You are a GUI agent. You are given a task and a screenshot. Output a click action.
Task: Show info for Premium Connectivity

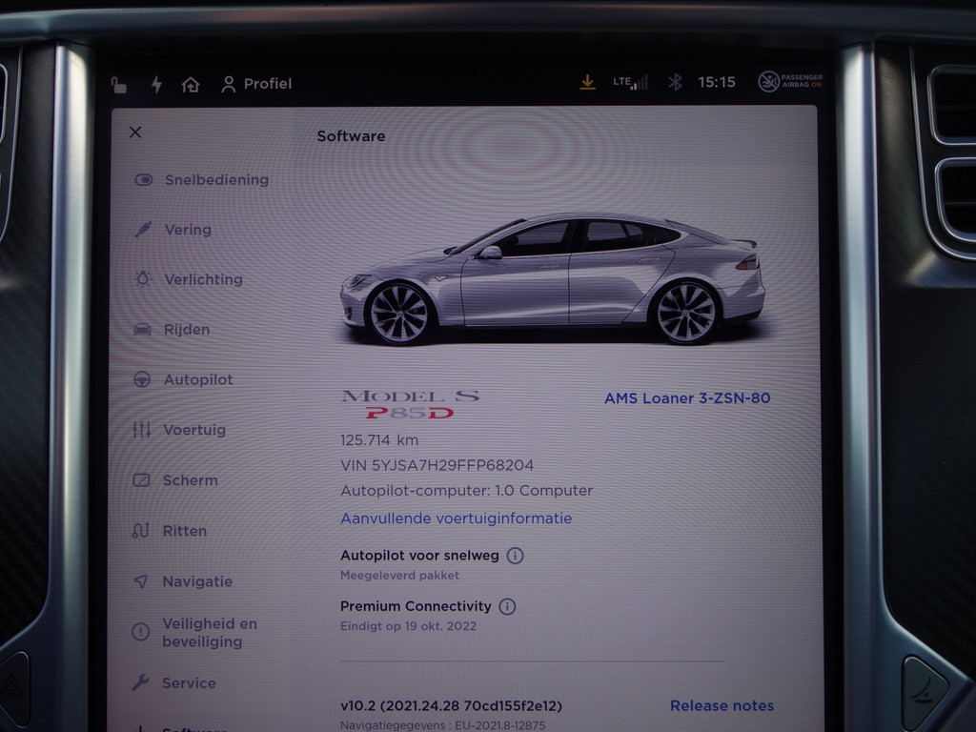[507, 606]
